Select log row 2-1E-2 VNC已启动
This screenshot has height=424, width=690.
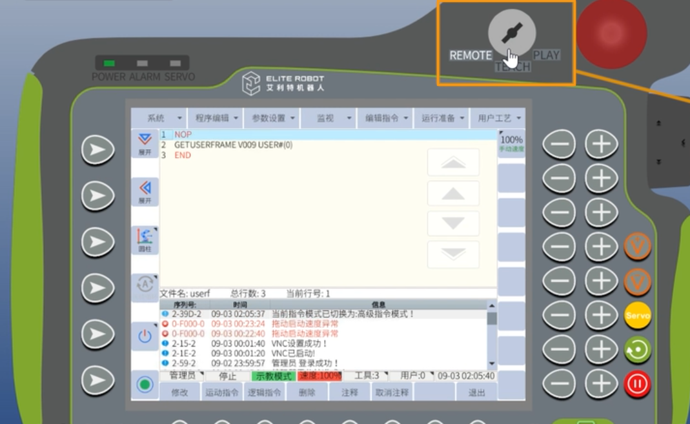[x=323, y=353]
